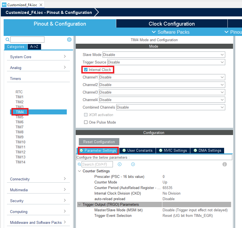Switch the category list to A->Z view

point(34,47)
